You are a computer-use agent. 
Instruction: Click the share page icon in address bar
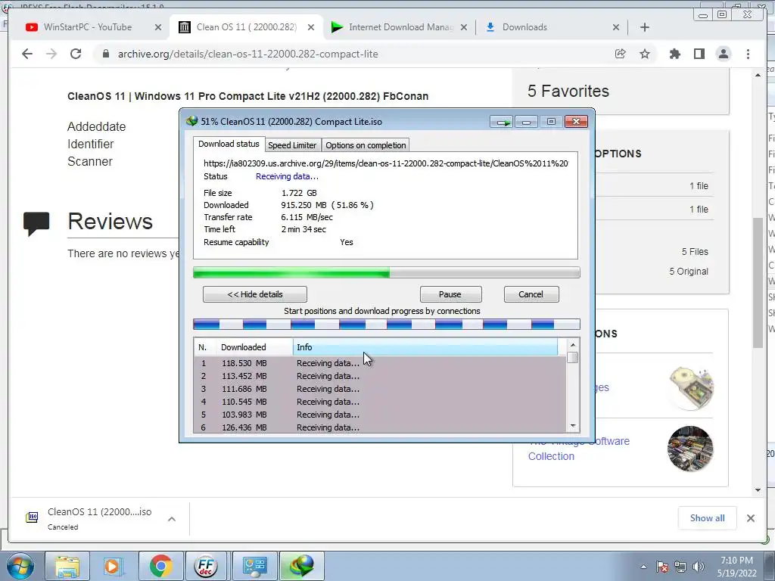coord(621,54)
